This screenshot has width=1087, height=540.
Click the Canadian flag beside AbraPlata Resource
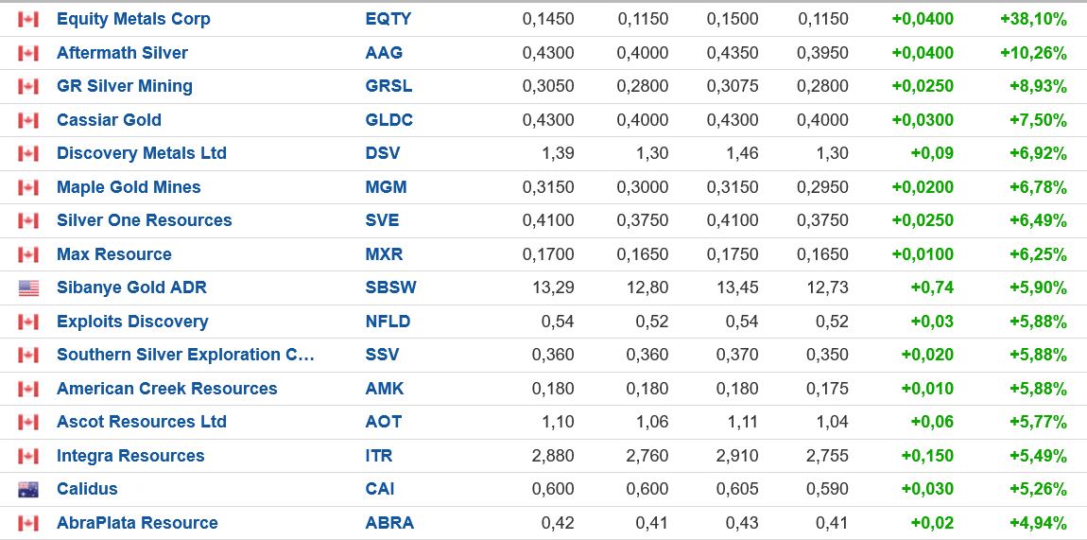click(28, 523)
